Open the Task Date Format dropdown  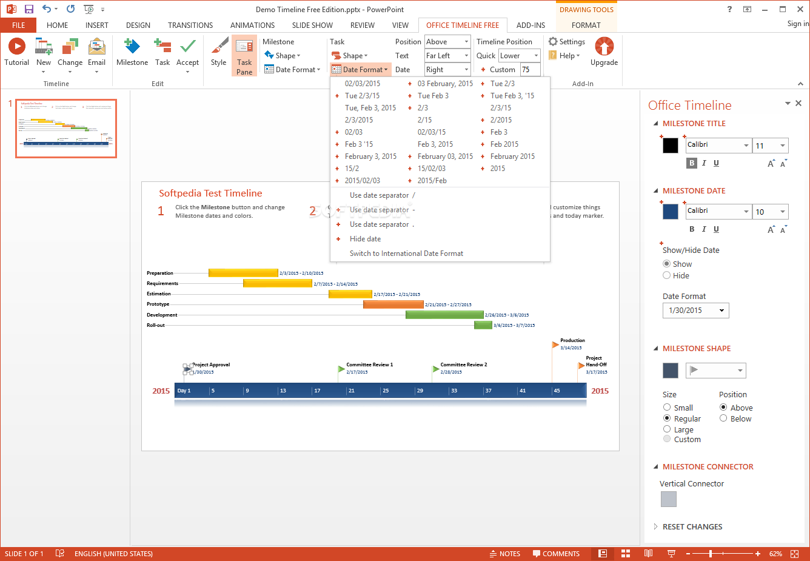(360, 69)
